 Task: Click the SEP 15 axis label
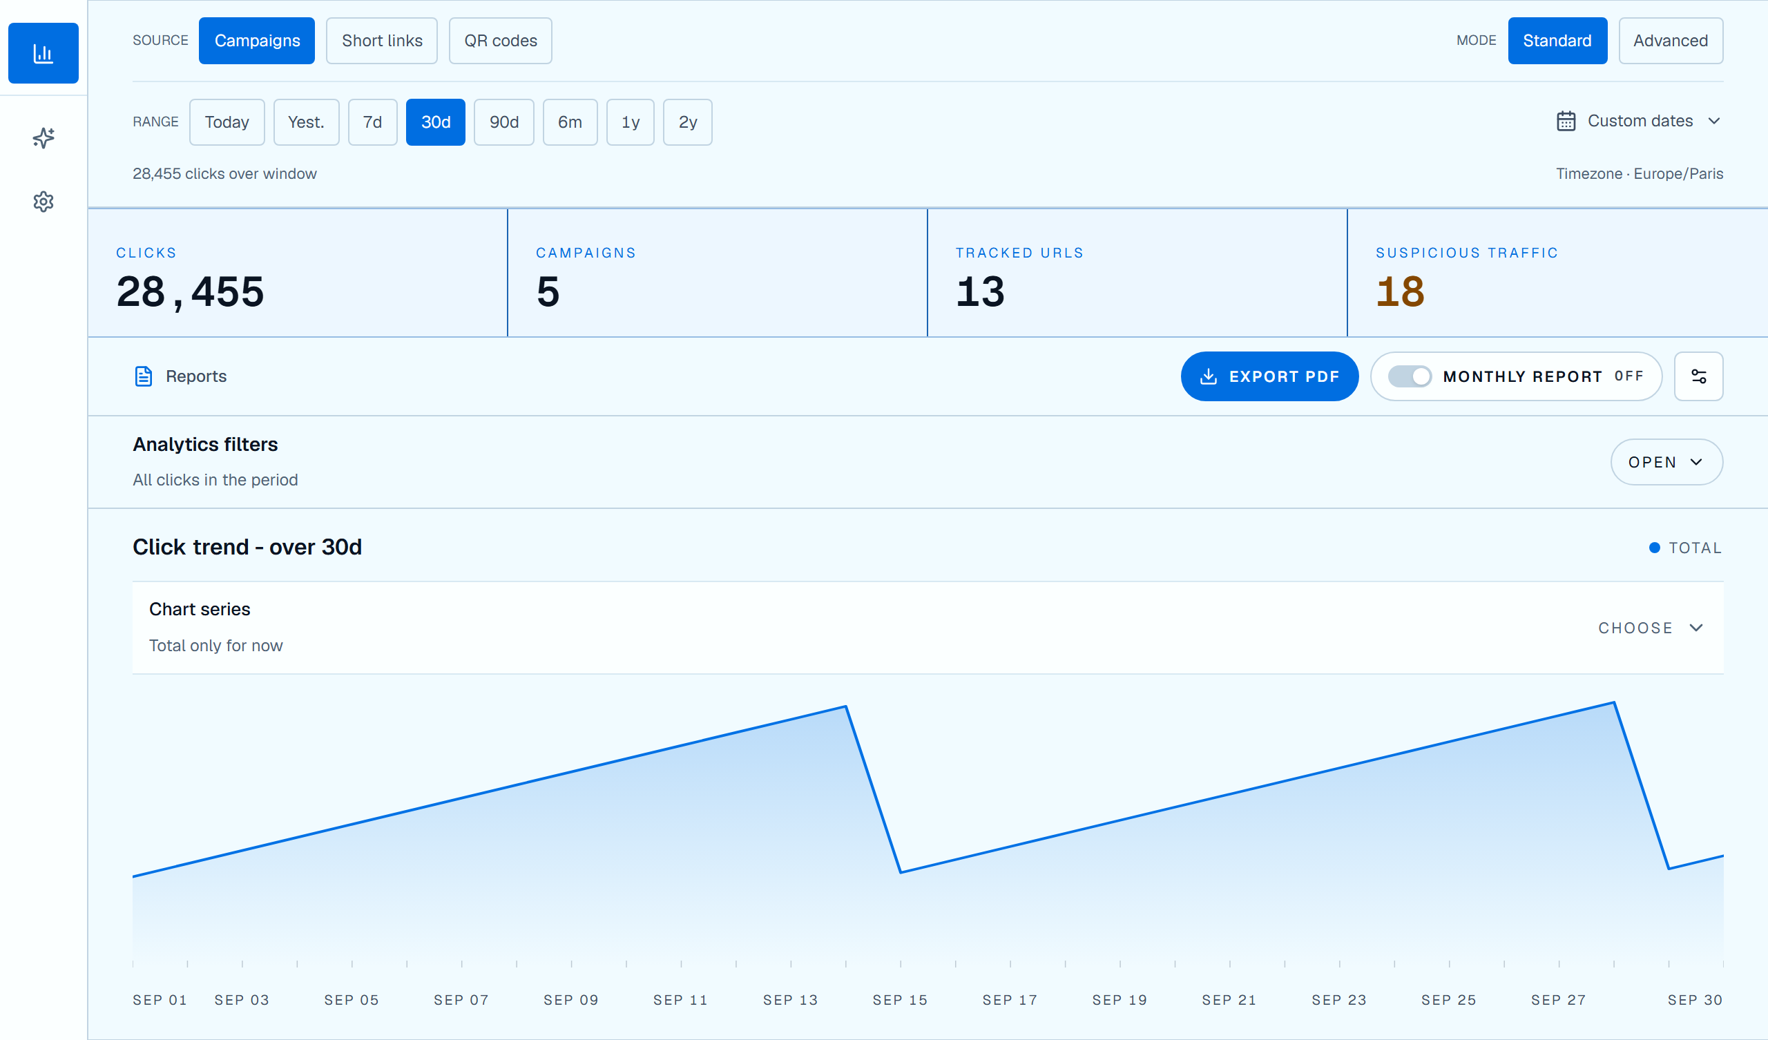pyautogui.click(x=899, y=999)
